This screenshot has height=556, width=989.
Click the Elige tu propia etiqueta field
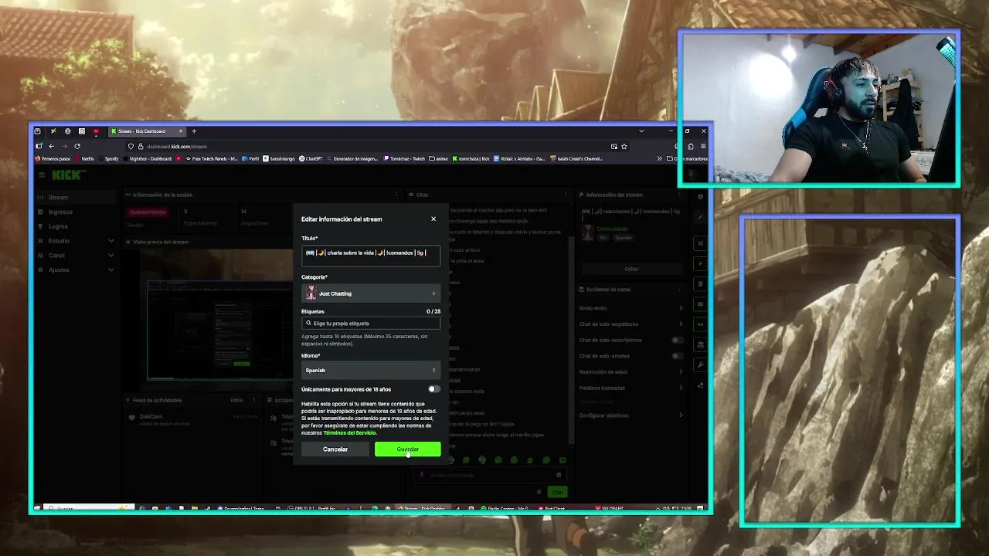click(x=371, y=324)
